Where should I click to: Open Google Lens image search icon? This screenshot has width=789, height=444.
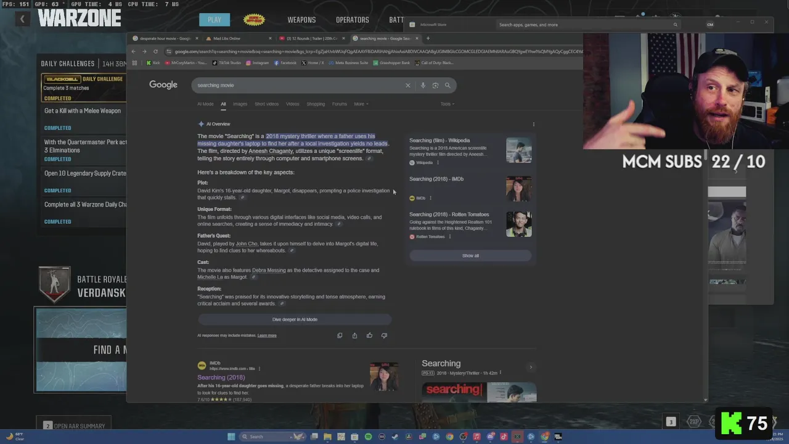435,85
